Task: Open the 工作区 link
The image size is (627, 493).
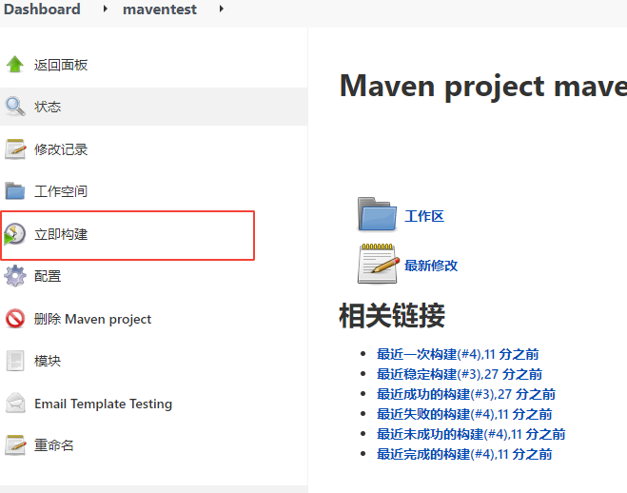Action: point(424,216)
